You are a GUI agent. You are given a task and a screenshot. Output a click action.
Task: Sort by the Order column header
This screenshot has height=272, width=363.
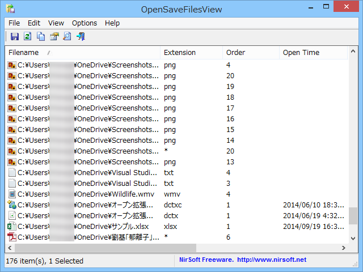click(x=251, y=53)
